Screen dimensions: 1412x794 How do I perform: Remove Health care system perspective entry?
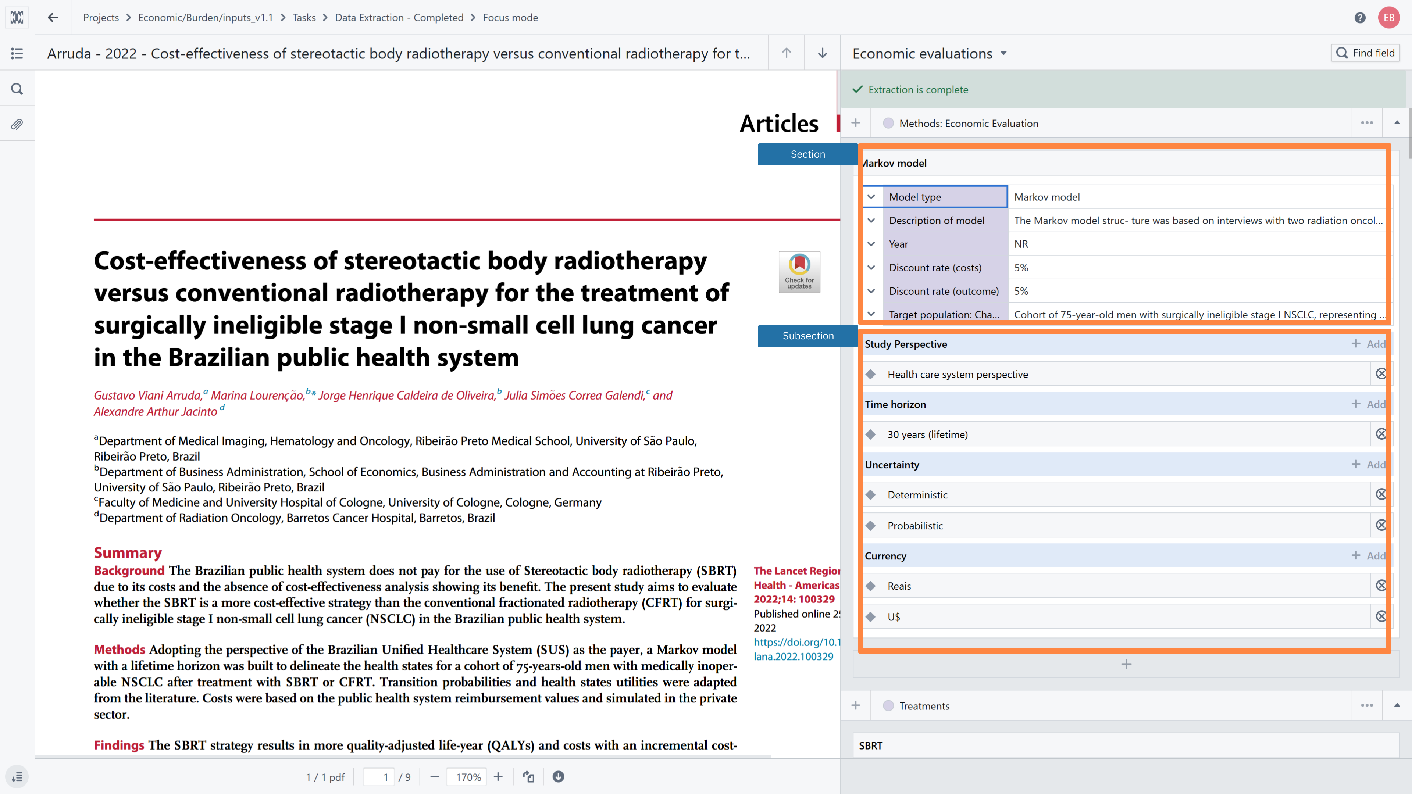tap(1381, 374)
